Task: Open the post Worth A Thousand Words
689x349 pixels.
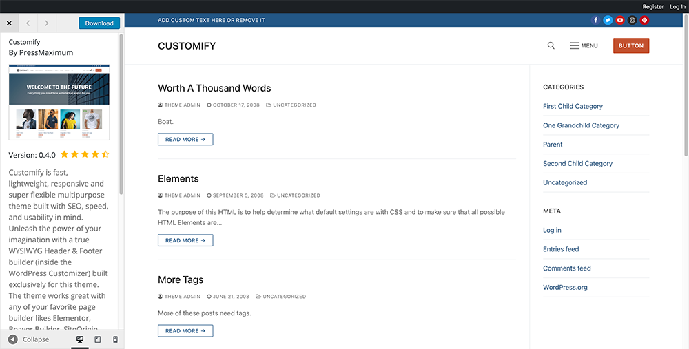Action: click(214, 88)
